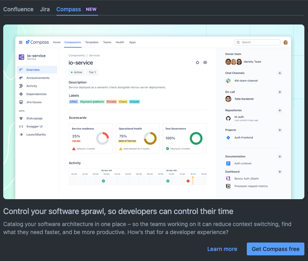Click Talia Kandemir's avatar

coord(228,99)
